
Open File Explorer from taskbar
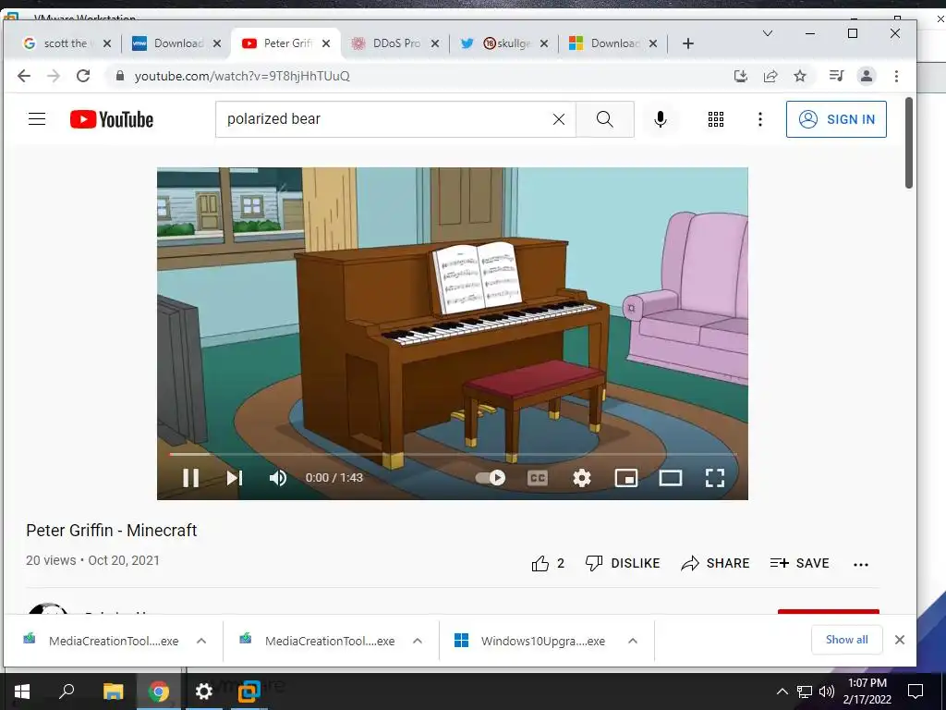[113, 692]
